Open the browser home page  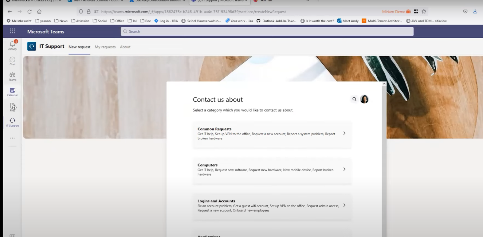pos(39,12)
